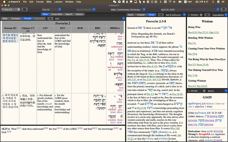Expand the Keil & Delitzsch commentary dropdown
The width and height of the screenshot is (228, 142).
coord(184,15)
